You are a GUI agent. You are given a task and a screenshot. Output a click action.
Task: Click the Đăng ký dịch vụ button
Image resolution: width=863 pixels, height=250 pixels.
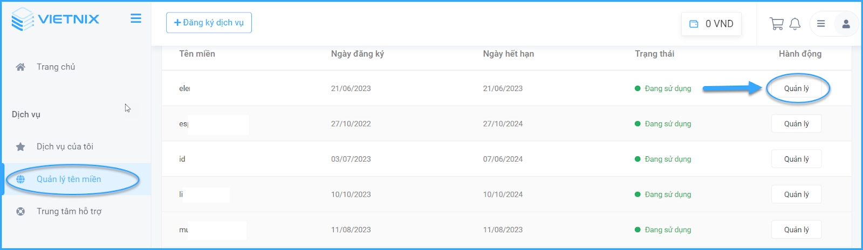pyautogui.click(x=209, y=23)
